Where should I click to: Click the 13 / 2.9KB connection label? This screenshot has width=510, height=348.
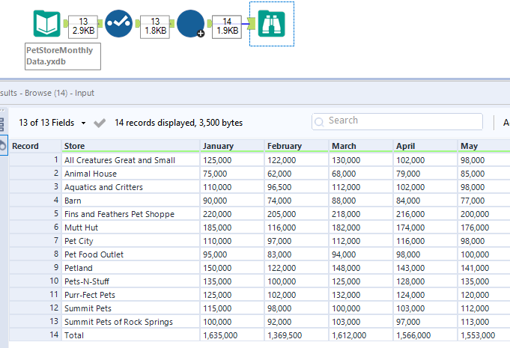click(83, 25)
